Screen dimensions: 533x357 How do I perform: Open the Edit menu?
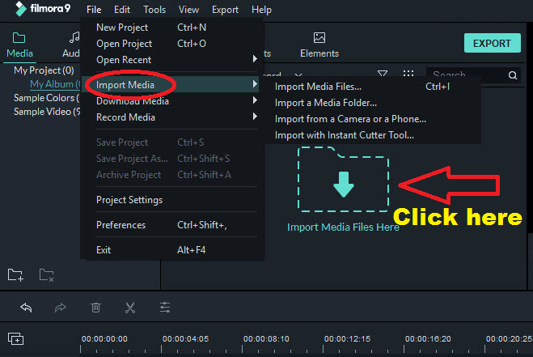coord(122,10)
